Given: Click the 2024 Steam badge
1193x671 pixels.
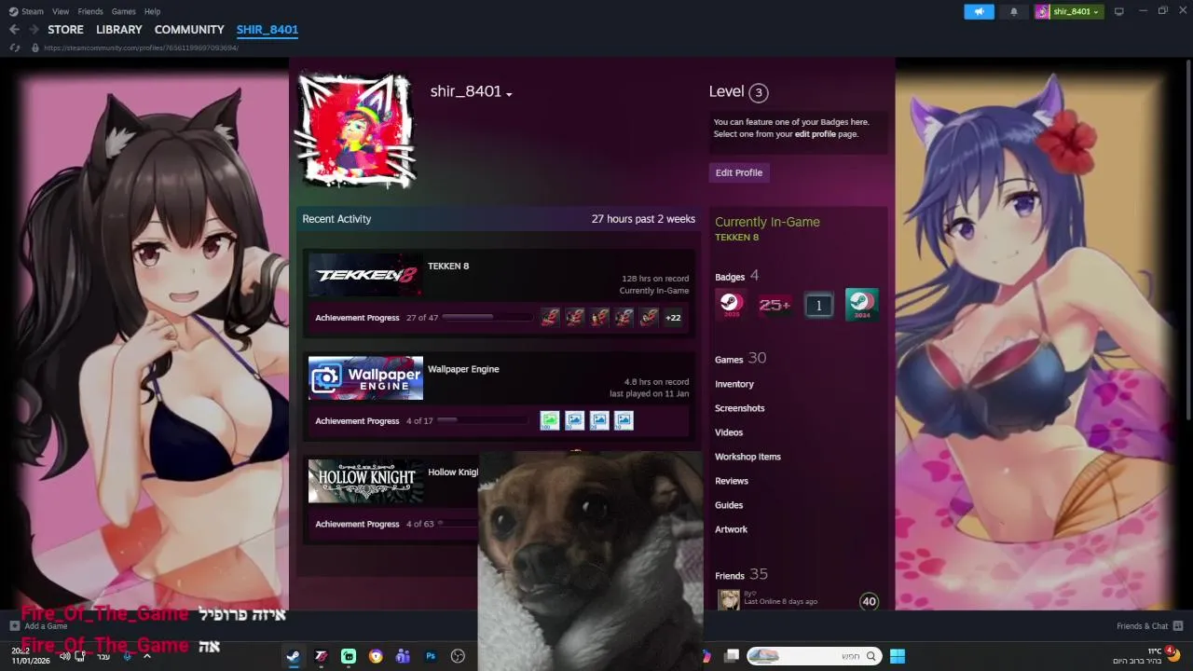Looking at the screenshot, I should (x=861, y=305).
